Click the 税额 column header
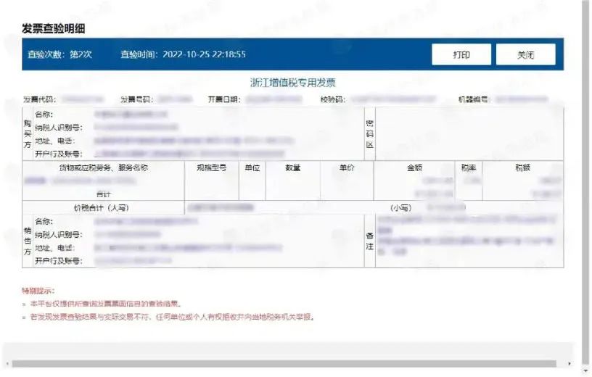Image resolution: width=592 pixels, height=377 pixels. 523,168
